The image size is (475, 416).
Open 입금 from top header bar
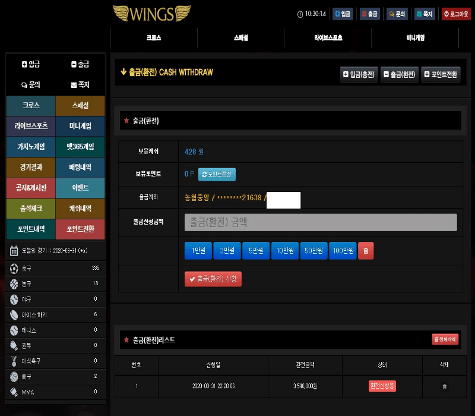pos(343,14)
